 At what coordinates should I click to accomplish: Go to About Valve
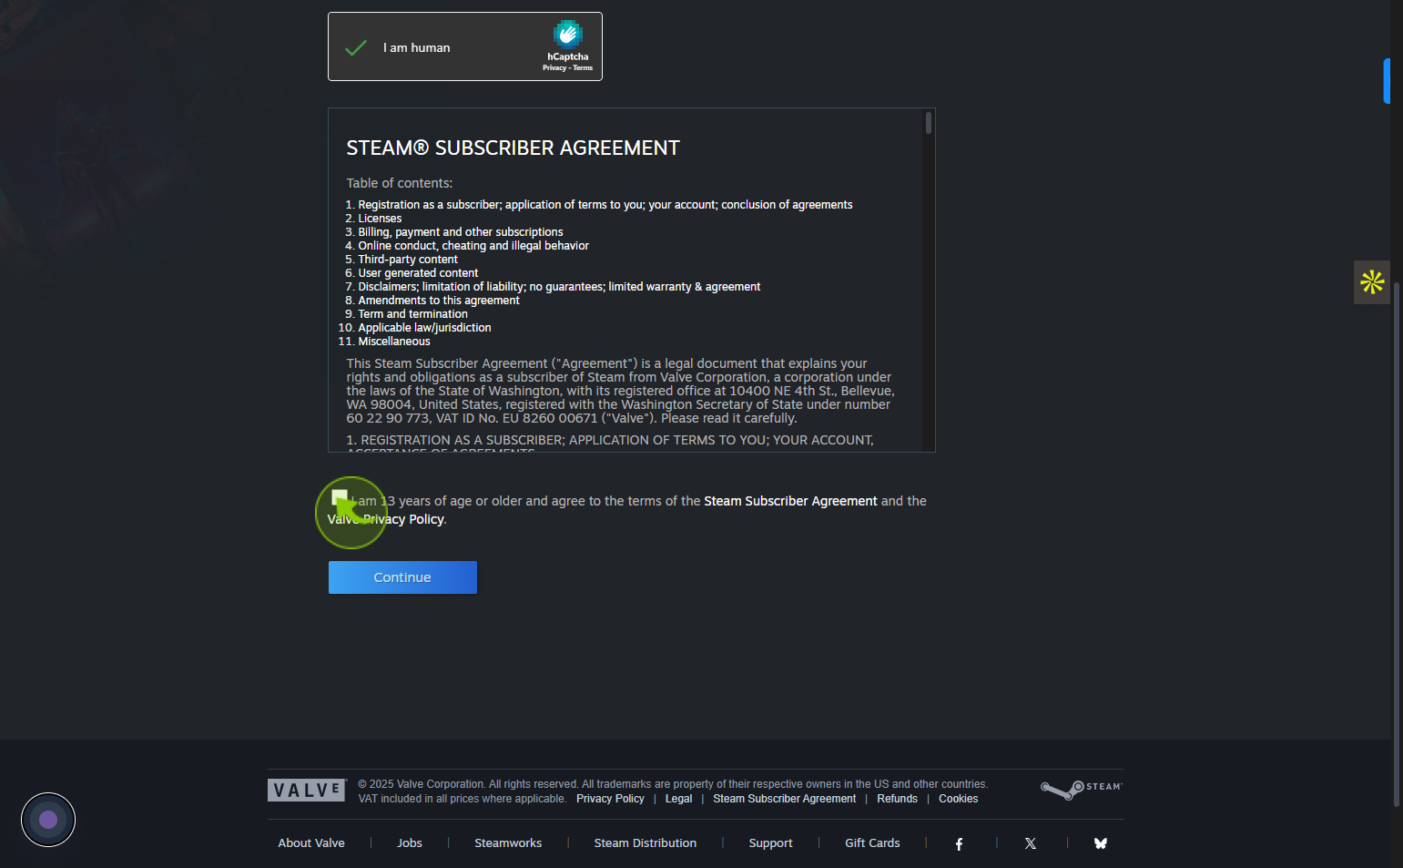(311, 843)
